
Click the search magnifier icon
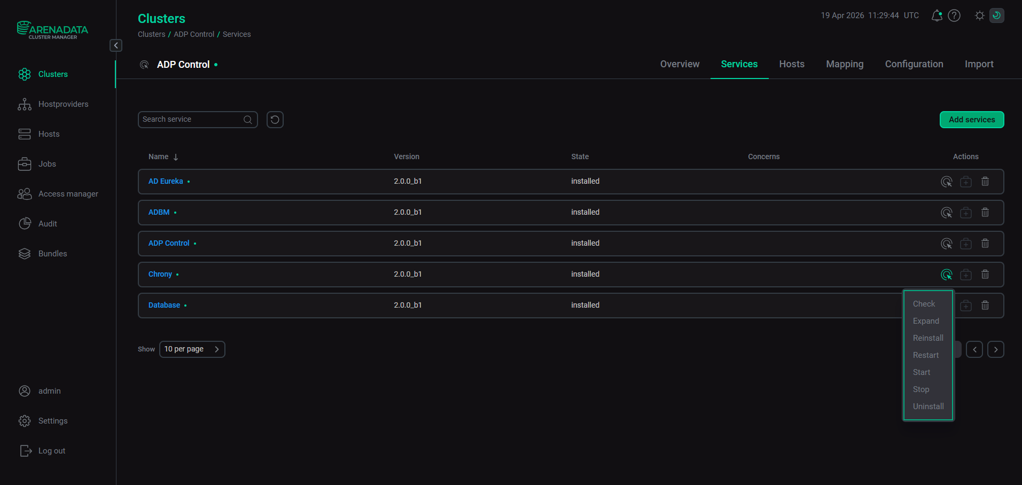(x=248, y=120)
